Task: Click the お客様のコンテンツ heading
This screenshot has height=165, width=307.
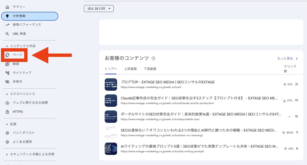Action: 127,58
